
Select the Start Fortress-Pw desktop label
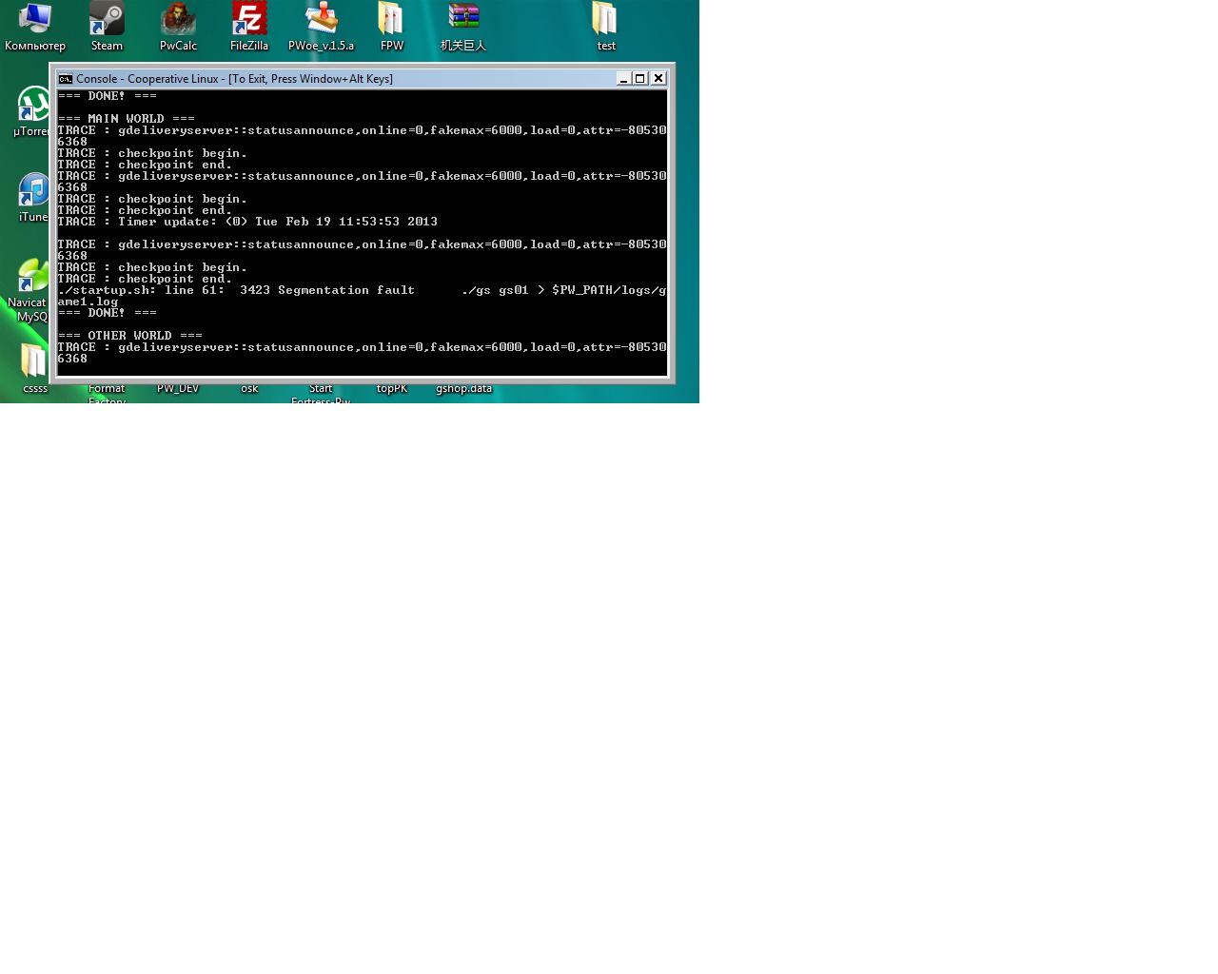pyautogui.click(x=321, y=393)
